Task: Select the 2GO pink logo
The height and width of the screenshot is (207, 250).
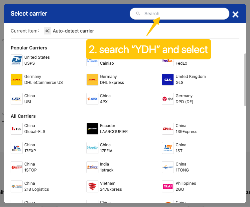Action: coord(168,186)
